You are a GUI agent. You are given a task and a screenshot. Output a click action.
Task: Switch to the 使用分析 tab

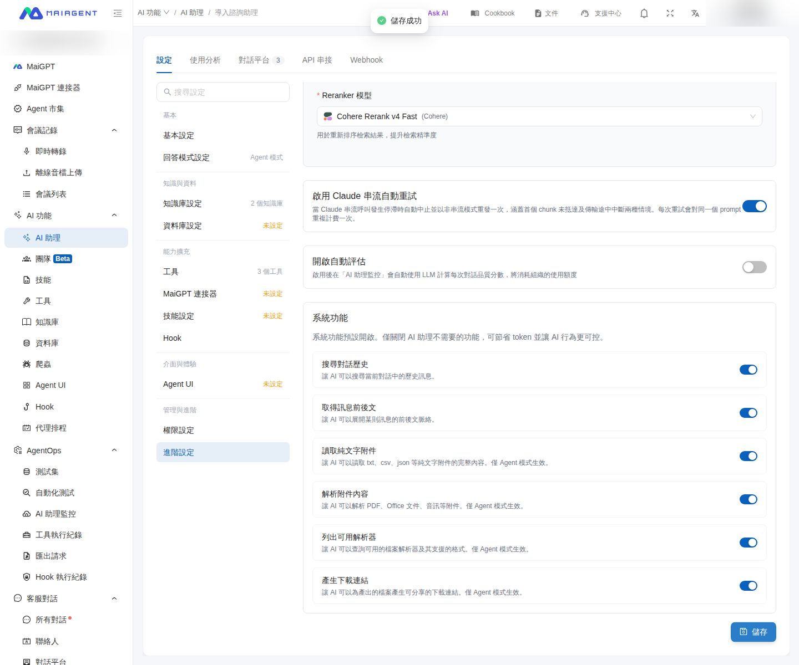(x=205, y=60)
